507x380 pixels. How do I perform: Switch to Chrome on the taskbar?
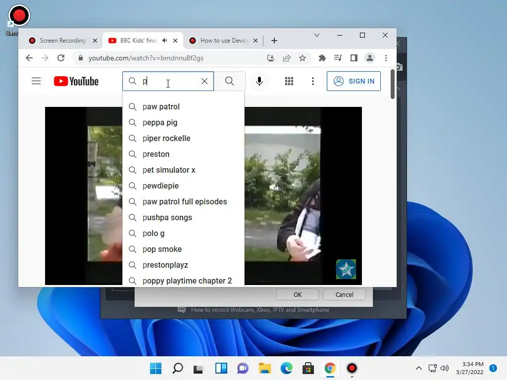click(x=330, y=368)
